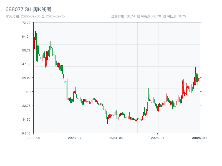Viewport: 222px width, 166px height.
Task: Select the current price label 当前价格: 38.74
Action: [x=123, y=16]
